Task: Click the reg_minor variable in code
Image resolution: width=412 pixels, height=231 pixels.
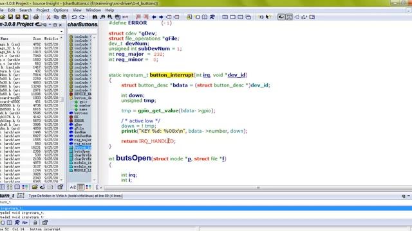Action: point(129,60)
